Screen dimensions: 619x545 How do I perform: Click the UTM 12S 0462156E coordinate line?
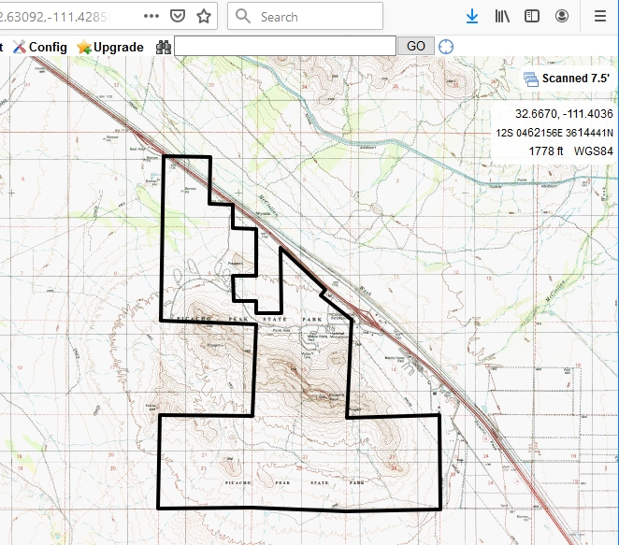click(x=554, y=133)
